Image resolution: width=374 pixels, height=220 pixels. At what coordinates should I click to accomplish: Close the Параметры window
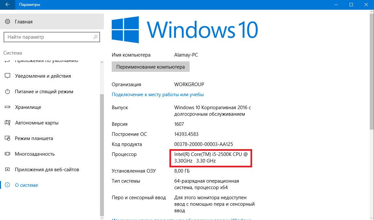click(366, 5)
